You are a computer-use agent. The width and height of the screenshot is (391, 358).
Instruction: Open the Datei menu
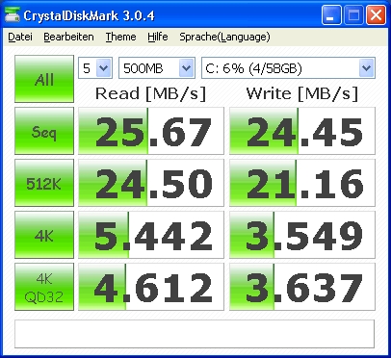coord(20,37)
